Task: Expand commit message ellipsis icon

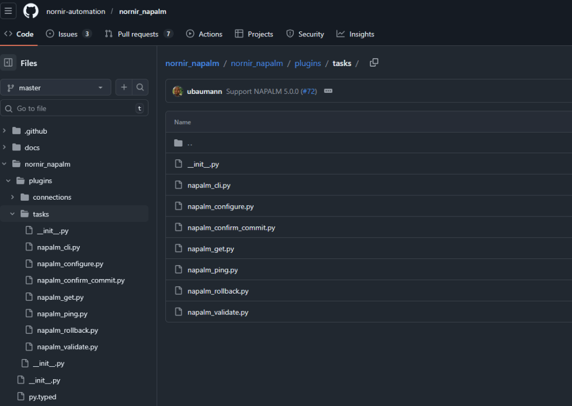Action: [328, 91]
